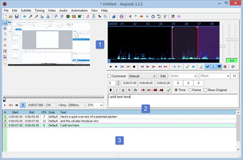Play audio selection with blue bracket icon
The image size is (243, 160).
coord(122,67)
